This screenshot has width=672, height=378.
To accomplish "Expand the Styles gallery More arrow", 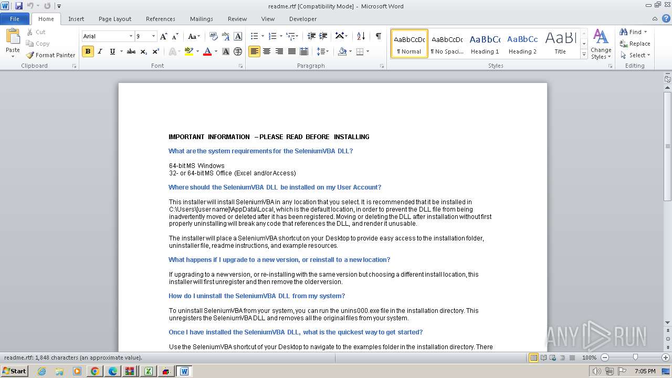I will 584,54.
